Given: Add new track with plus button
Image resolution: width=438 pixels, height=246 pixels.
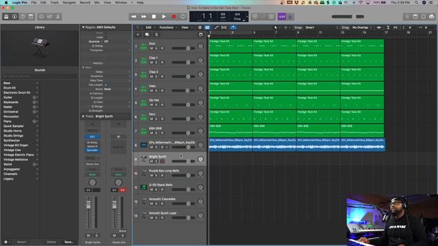Looking at the screenshot, I should click(138, 35).
